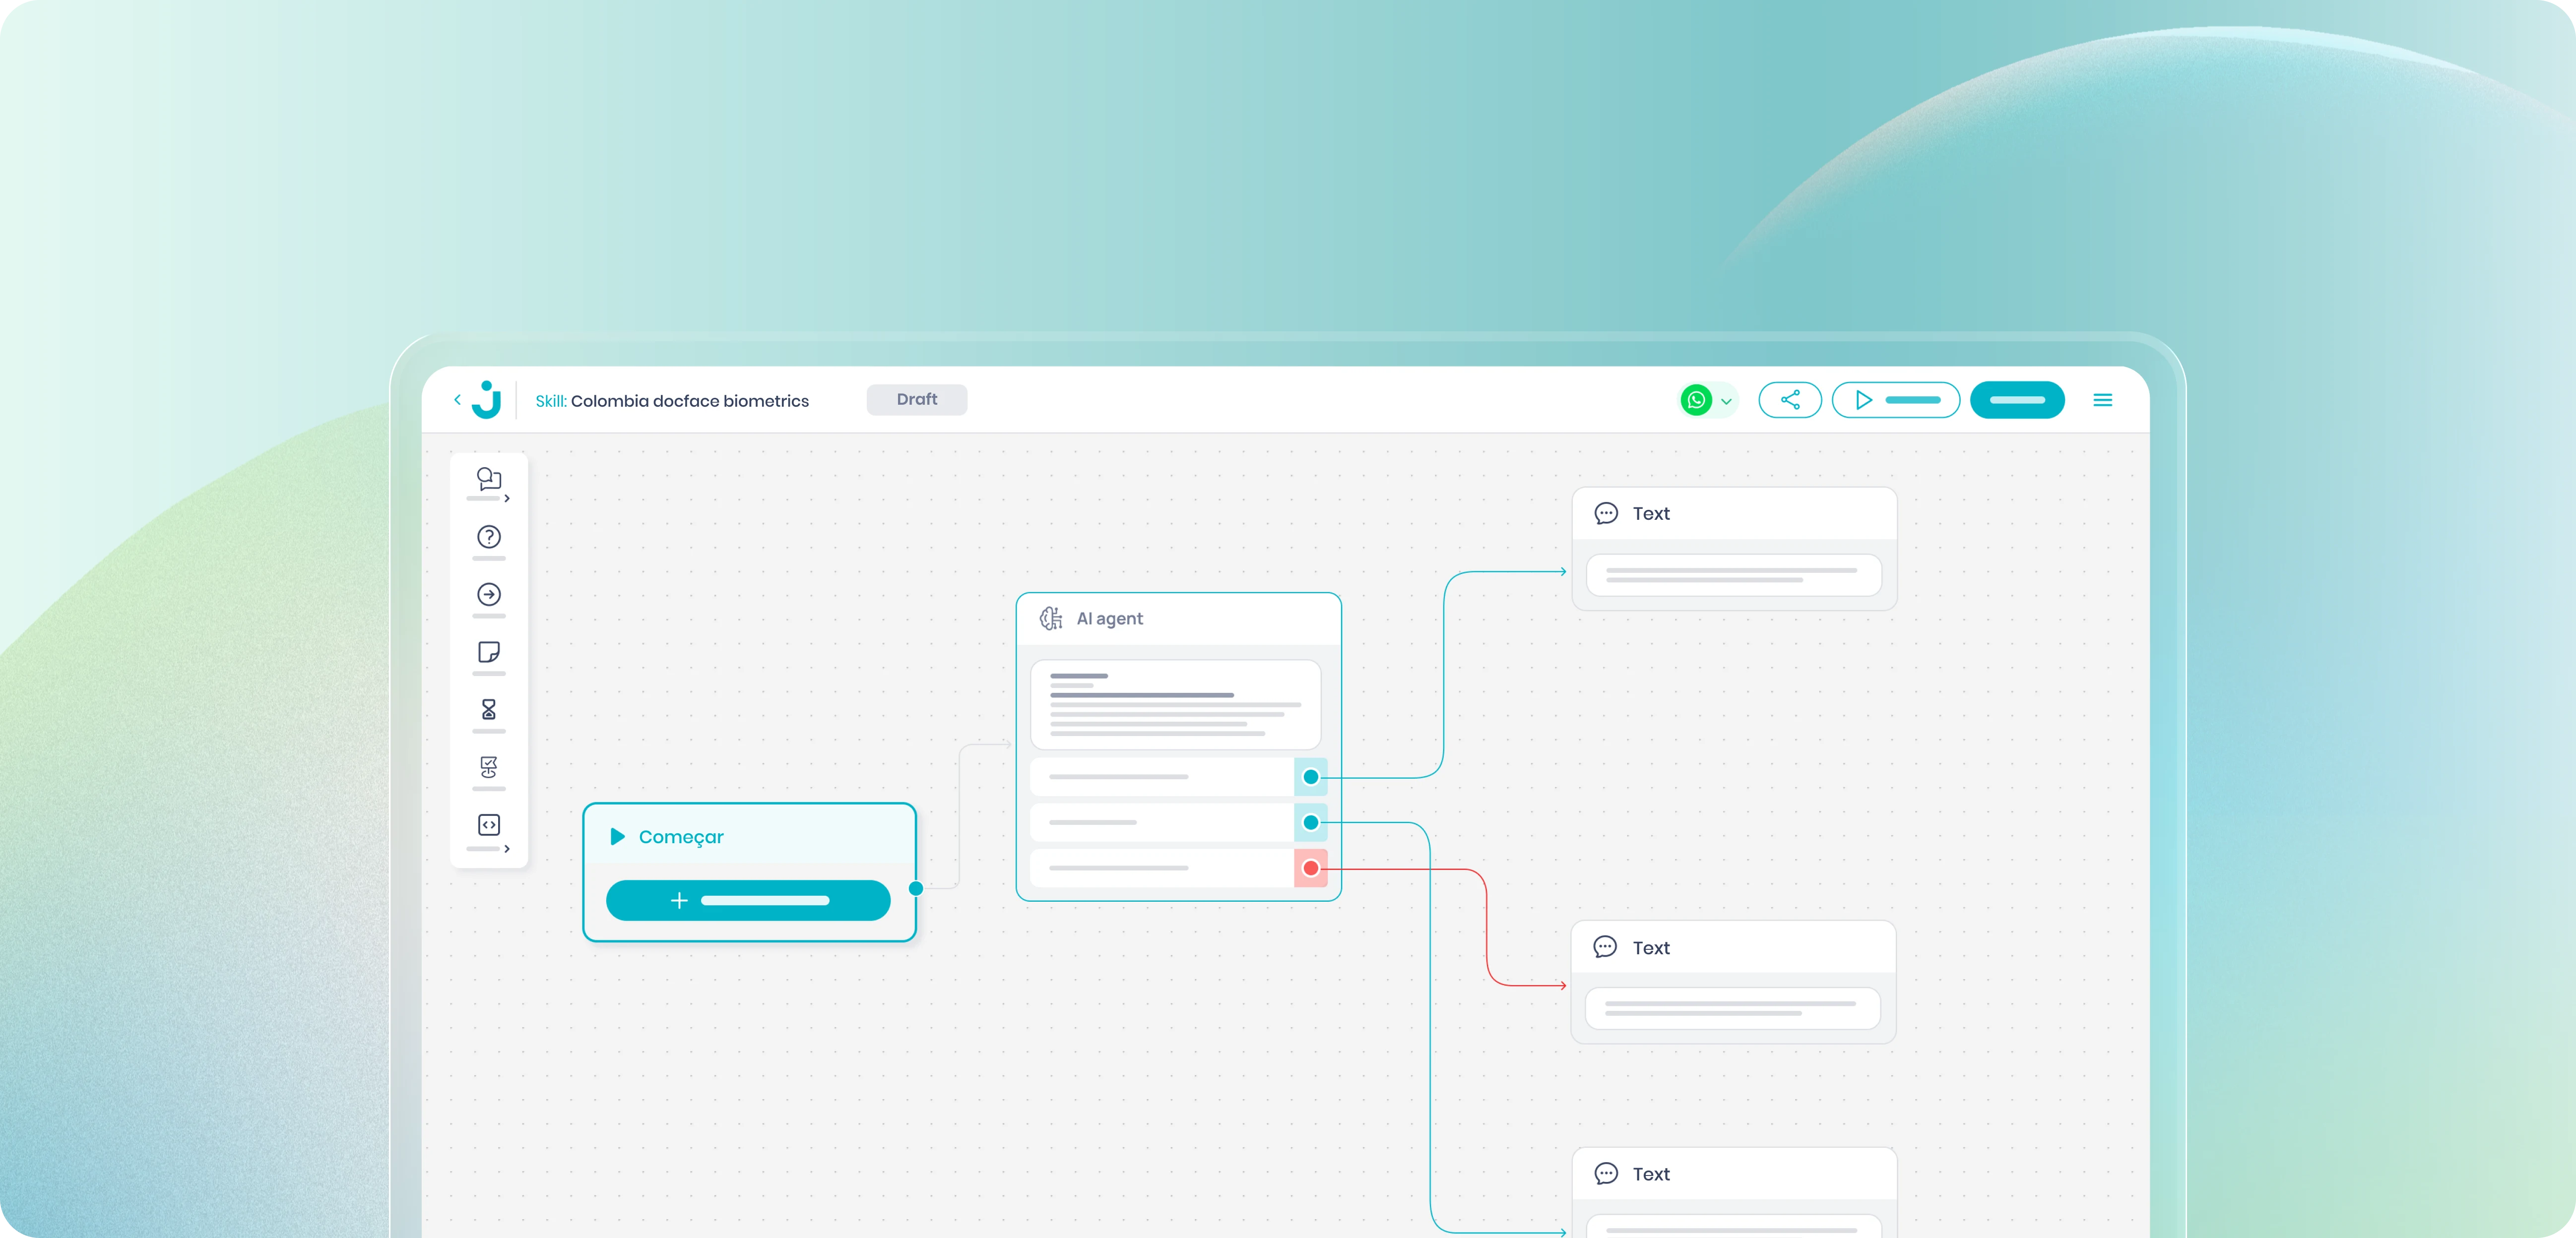The image size is (2576, 1238).
Task: Expand the chat messages sidebar submenu arrow
Action: tap(507, 498)
